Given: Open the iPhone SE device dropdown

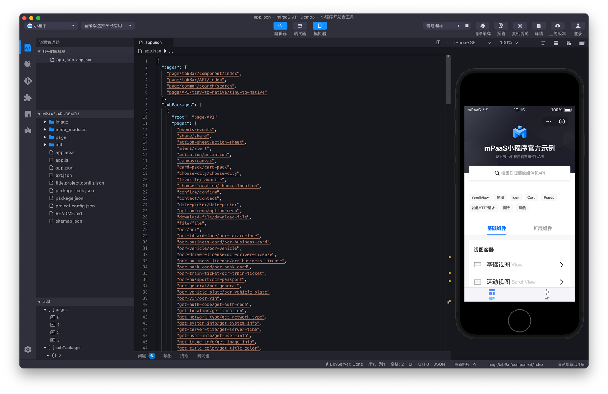Looking at the screenshot, I should [472, 43].
